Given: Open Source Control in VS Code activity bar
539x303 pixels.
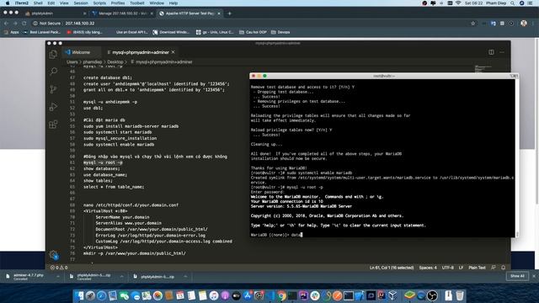Looking at the screenshot, I should (53, 89).
